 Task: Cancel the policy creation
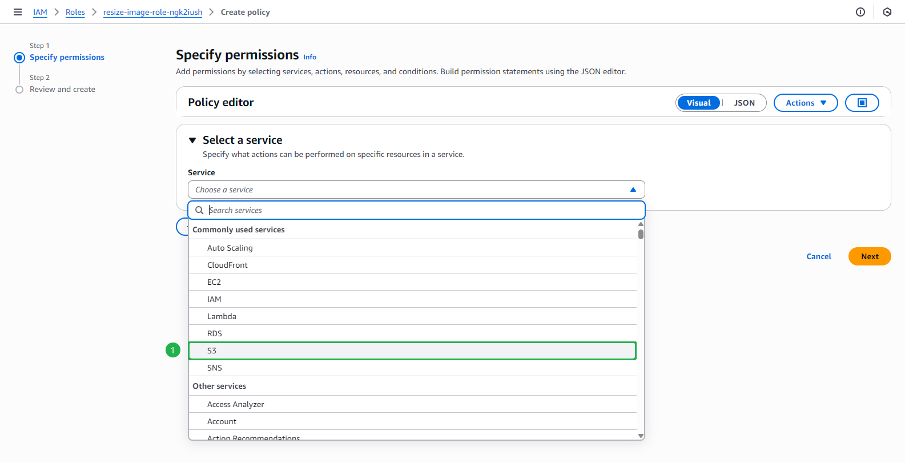click(x=819, y=256)
